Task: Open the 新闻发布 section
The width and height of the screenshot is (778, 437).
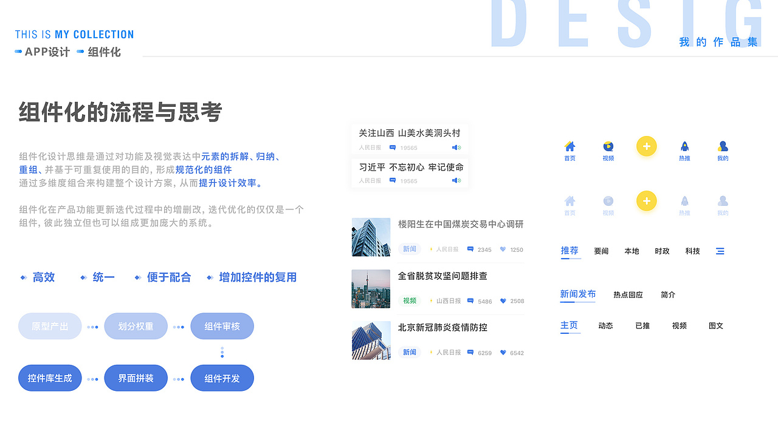Action: [577, 294]
